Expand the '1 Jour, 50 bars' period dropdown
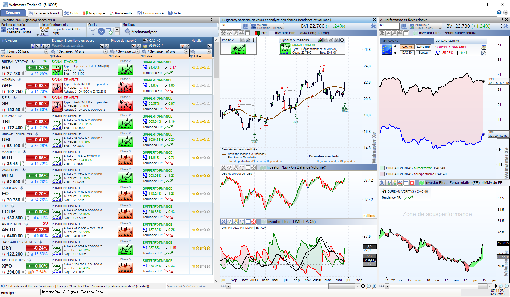Viewport: 510px width, 297px height. (46, 51)
